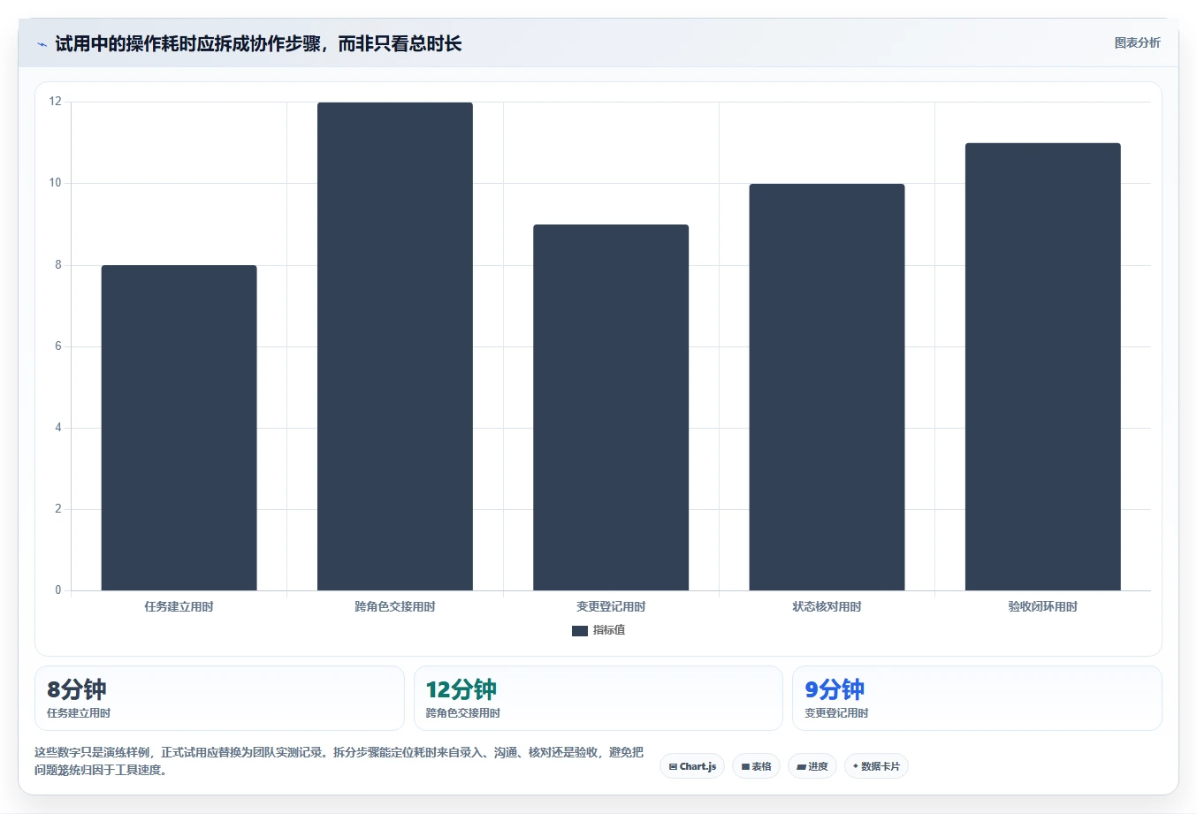
Task: Select the 状态核对用时 bar in chart
Action: pos(827,387)
